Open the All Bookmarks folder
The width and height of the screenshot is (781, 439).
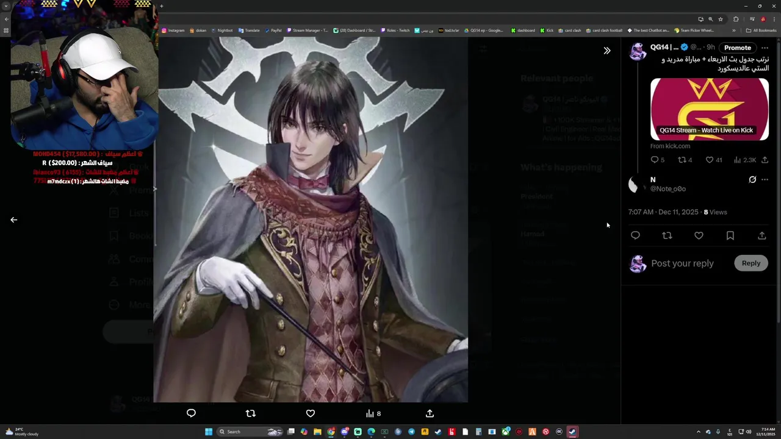click(761, 30)
